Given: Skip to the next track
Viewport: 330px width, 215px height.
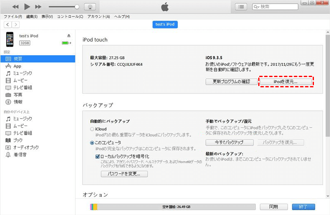Looking at the screenshot, I should [38, 7].
